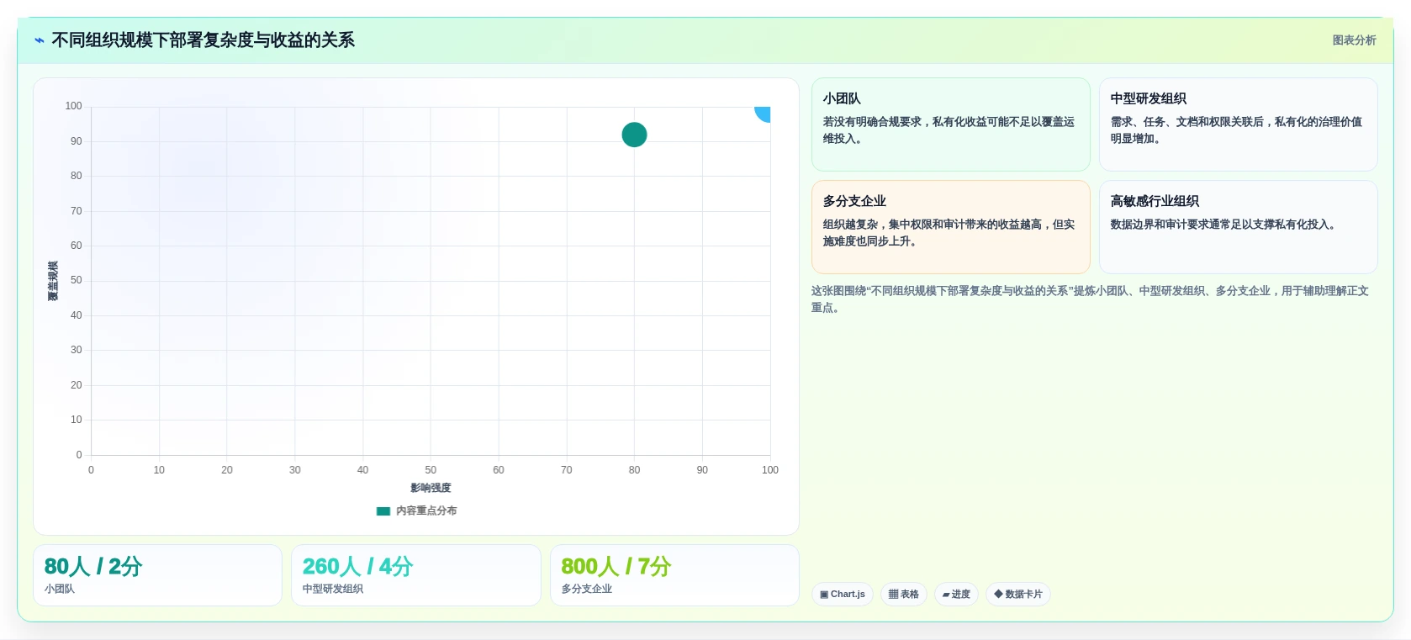The image size is (1411, 640).
Task: Click the chart title 不同组织规模下部署复杂度与收益的关系
Action: (203, 40)
